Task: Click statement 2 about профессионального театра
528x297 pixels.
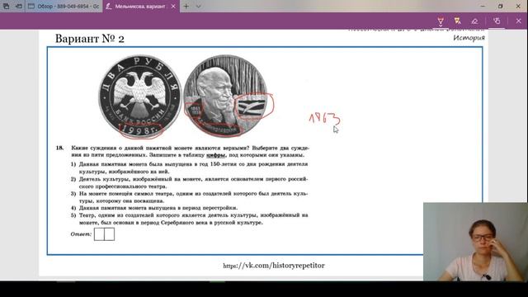Action: click(189, 182)
